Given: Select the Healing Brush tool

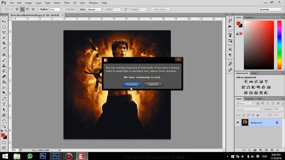Looking at the screenshot, I should point(4,55).
